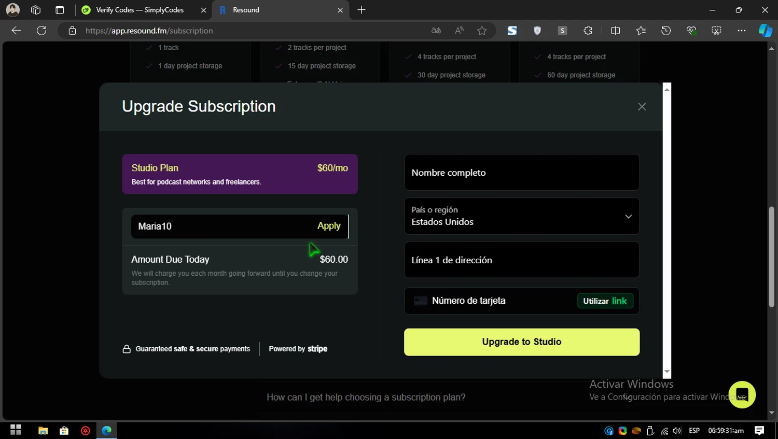
Task: Open the red circular taskbar app
Action: [86, 431]
